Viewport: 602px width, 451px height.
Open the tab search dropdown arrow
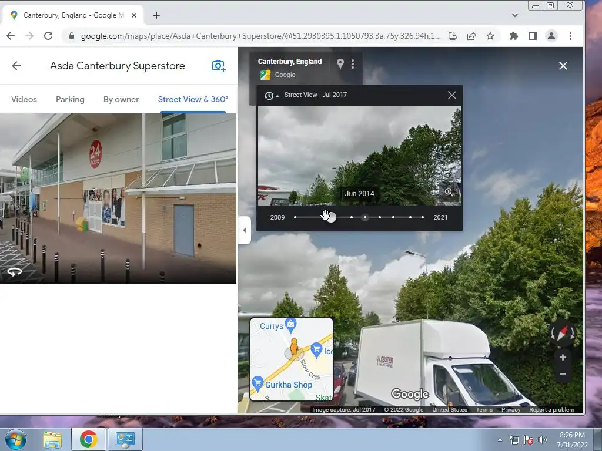(x=515, y=15)
